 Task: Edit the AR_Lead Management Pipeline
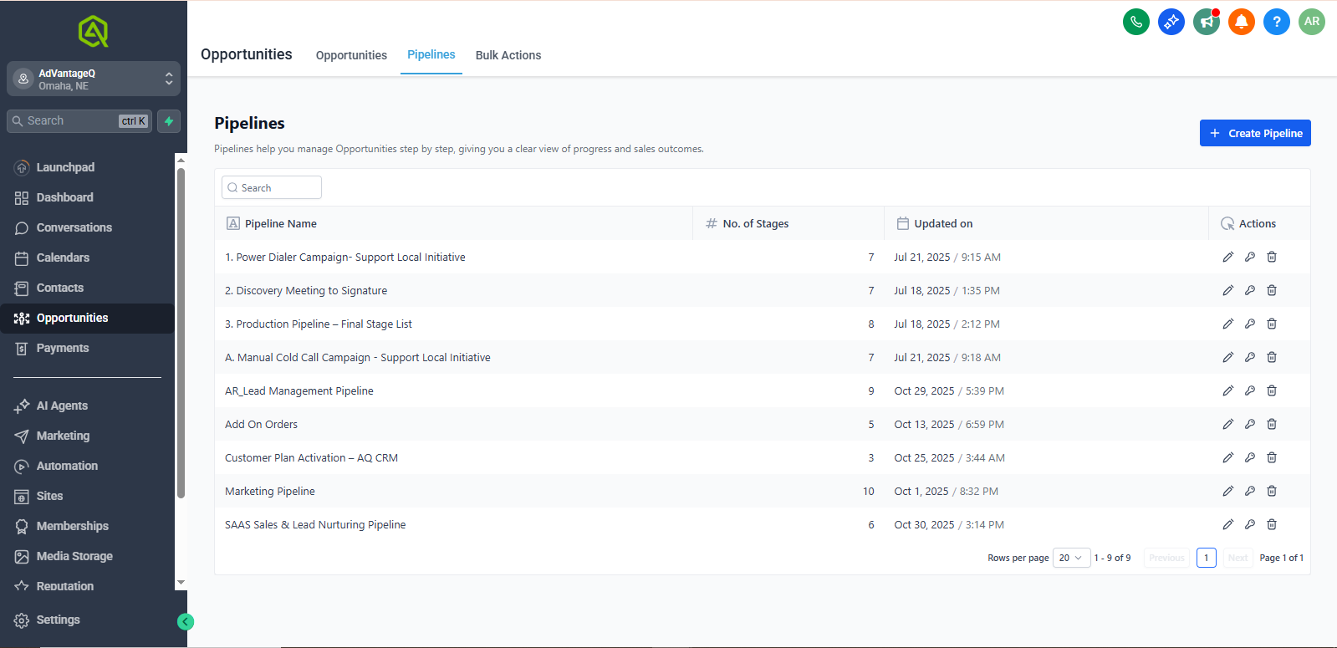[1227, 391]
